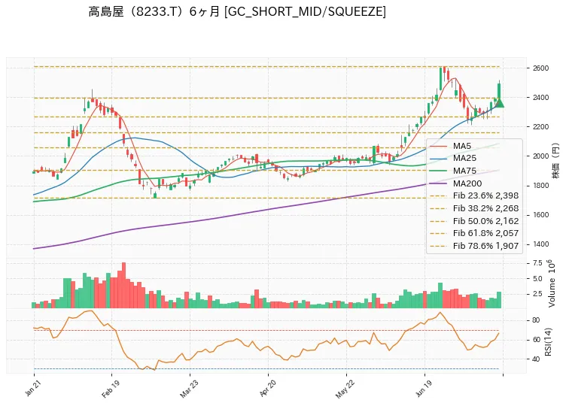The width and height of the screenshot is (566, 406).
Task: Click the MA5 red legend line
Action: click(438, 146)
